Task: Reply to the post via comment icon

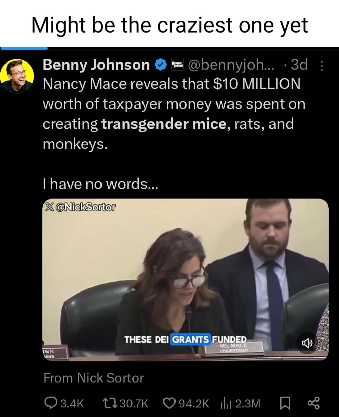Action: pos(50,403)
